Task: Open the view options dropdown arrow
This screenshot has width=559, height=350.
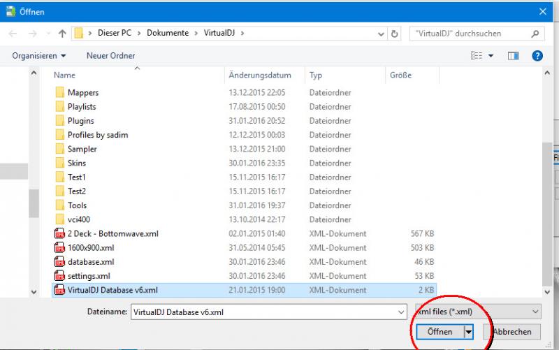Action: tap(491, 56)
